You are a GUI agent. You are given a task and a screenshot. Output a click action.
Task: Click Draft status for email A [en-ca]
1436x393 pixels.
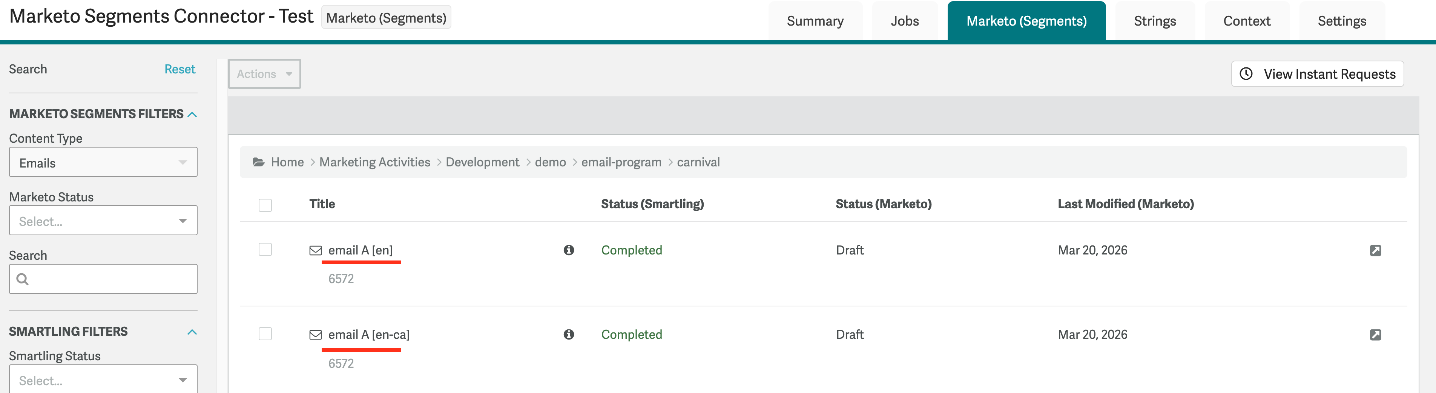pos(850,335)
